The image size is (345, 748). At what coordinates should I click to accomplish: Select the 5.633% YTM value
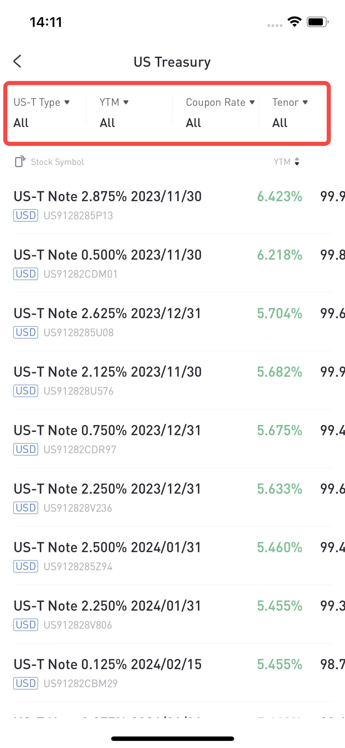click(280, 489)
